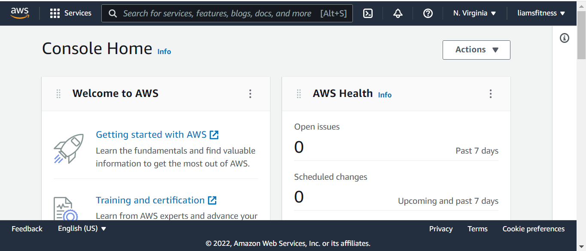
Task: Open the notifications bell
Action: (x=398, y=13)
